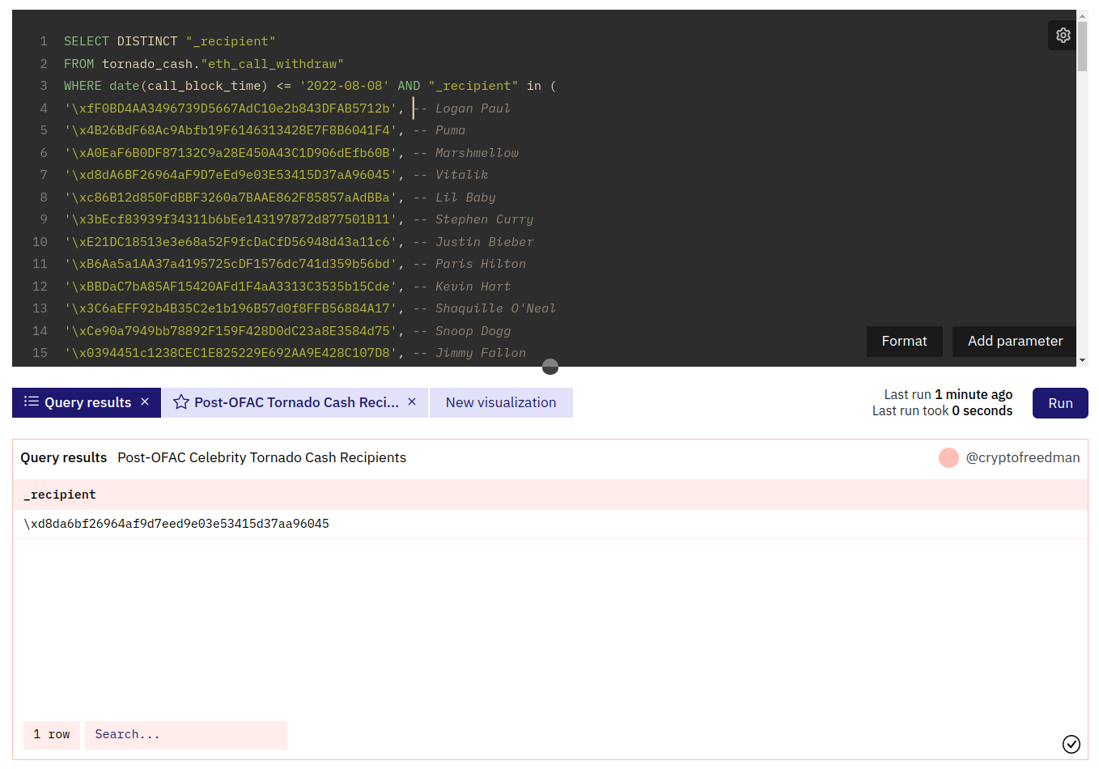Click line number 15 in the gutter

(40, 353)
